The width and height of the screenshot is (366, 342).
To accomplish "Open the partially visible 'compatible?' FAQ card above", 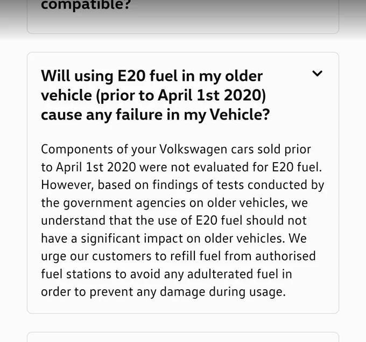I will tap(183, 16).
